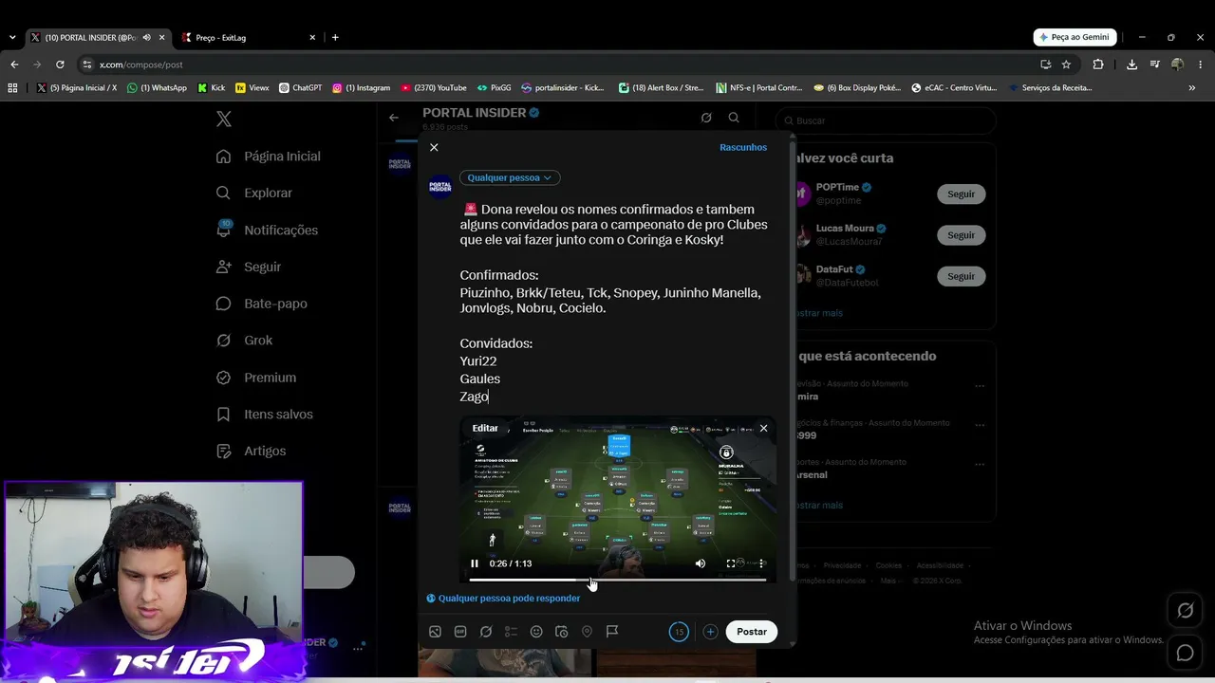The height and width of the screenshot is (683, 1215).
Task: Open browser downloads panel
Action: (1131, 65)
